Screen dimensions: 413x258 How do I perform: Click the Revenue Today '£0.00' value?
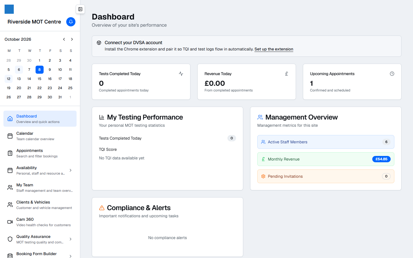coord(215,83)
